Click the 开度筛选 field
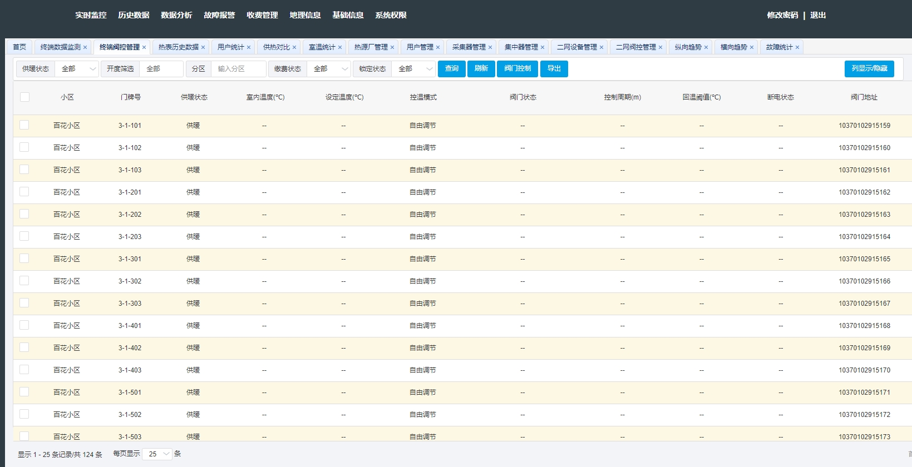The height and width of the screenshot is (467, 912). click(x=161, y=69)
